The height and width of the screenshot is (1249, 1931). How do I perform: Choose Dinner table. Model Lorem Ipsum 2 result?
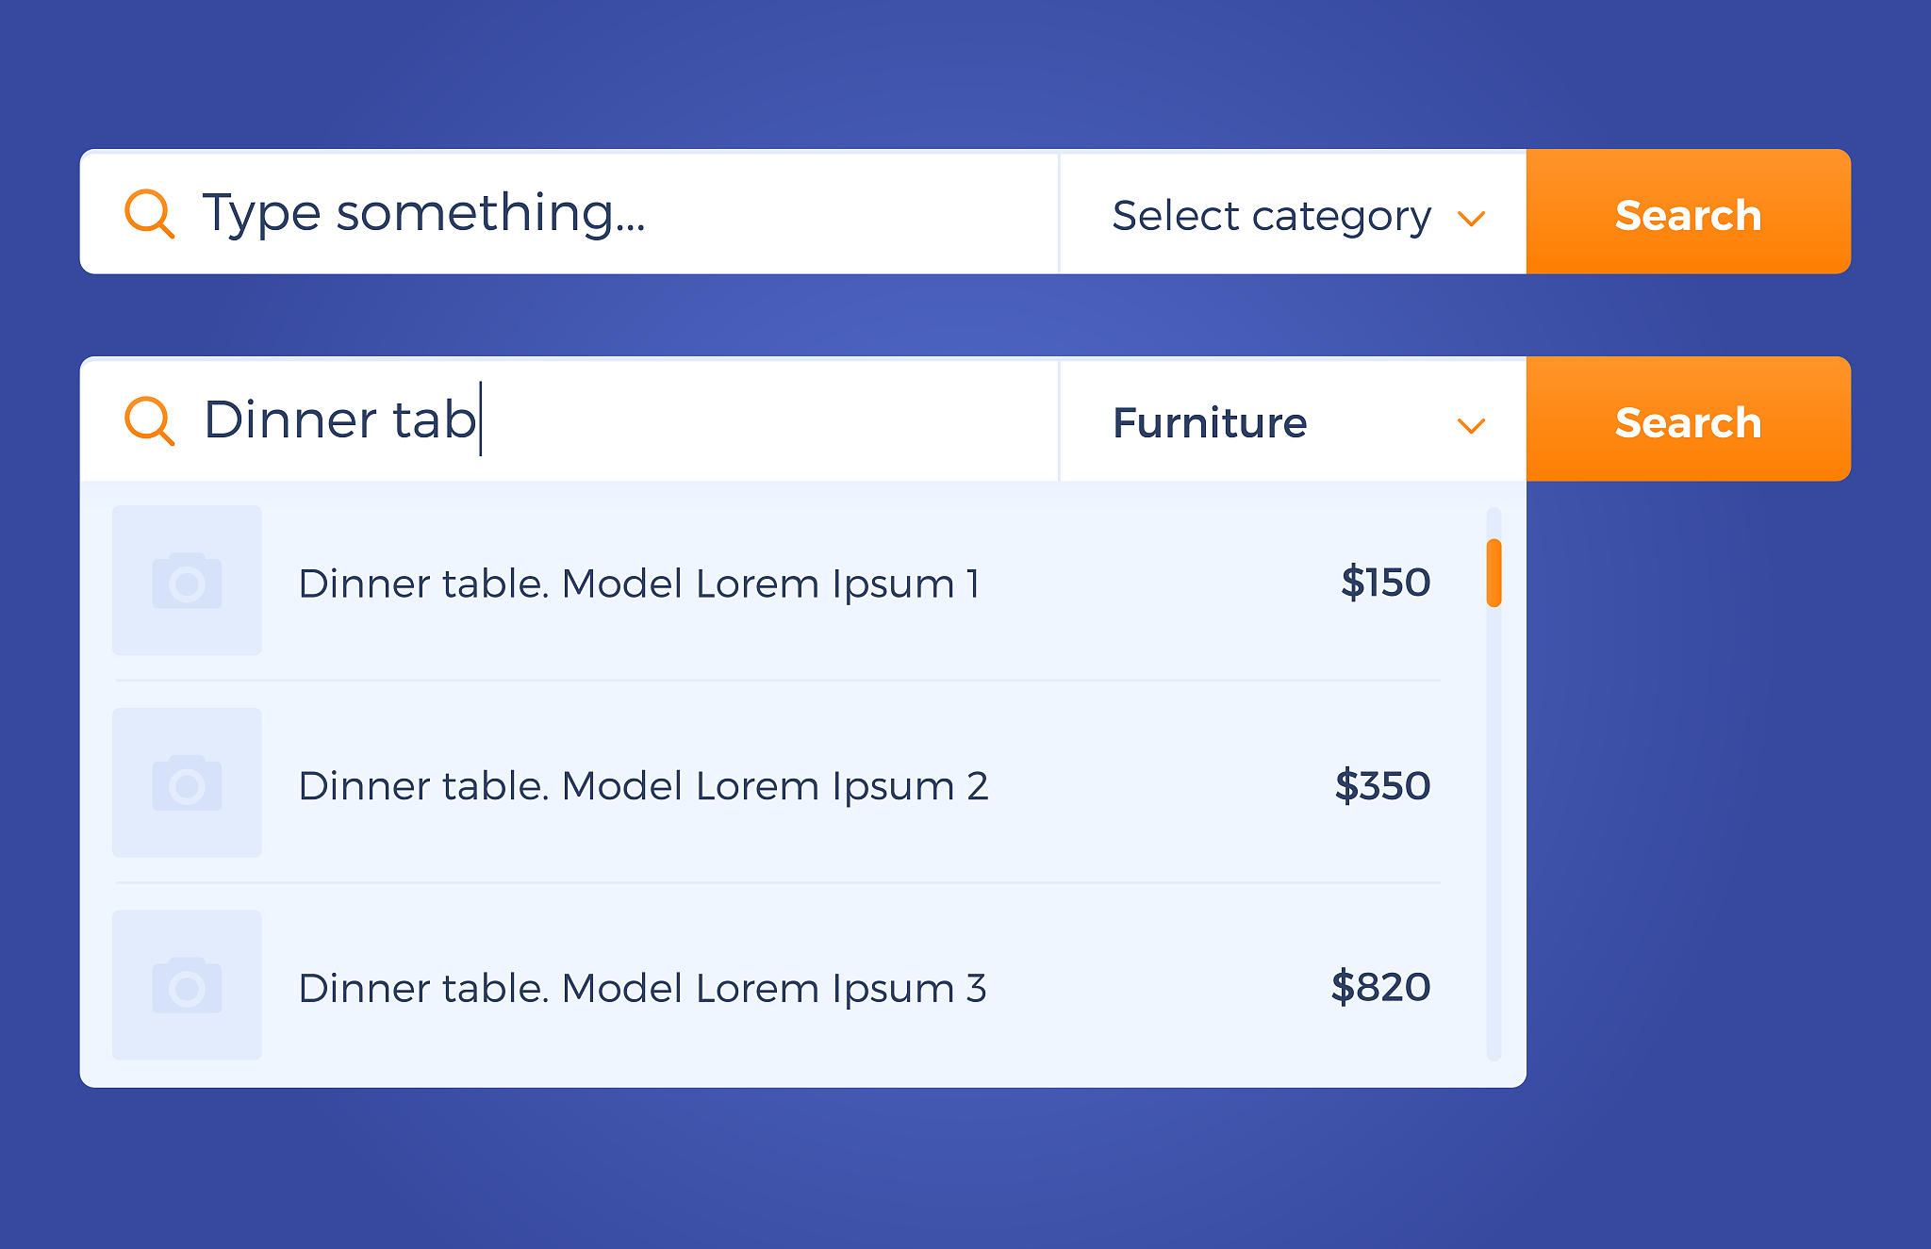[643, 786]
